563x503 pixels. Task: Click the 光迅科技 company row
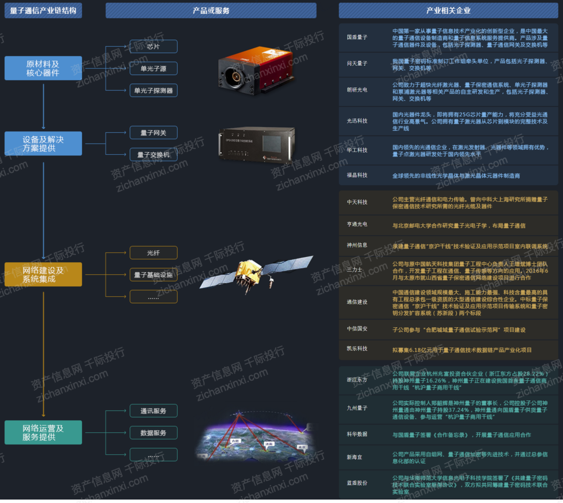pyautogui.click(x=449, y=121)
